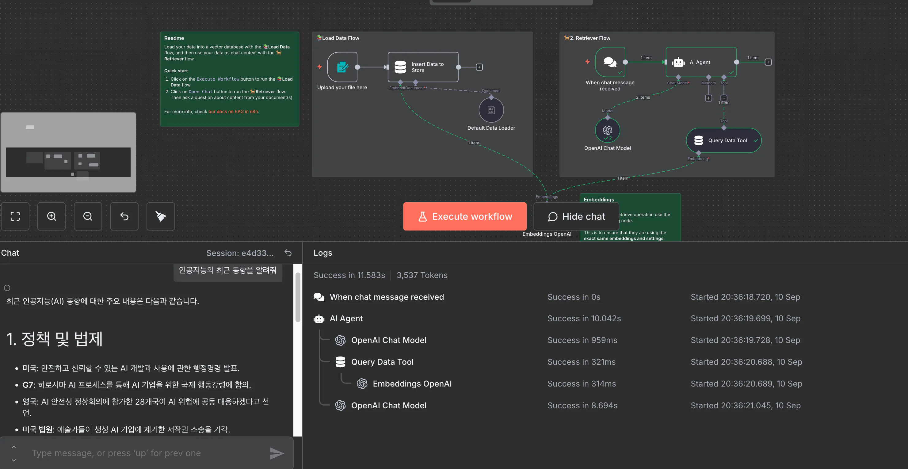
Task: Reset chat session with refresh icon
Action: tap(288, 253)
